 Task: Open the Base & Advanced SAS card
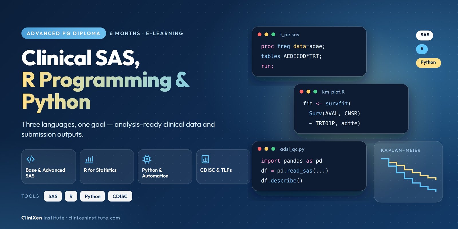click(49, 167)
